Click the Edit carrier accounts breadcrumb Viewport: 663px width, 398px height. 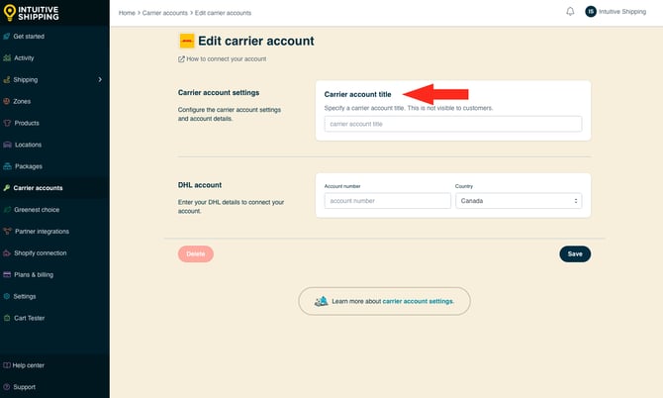pos(223,13)
